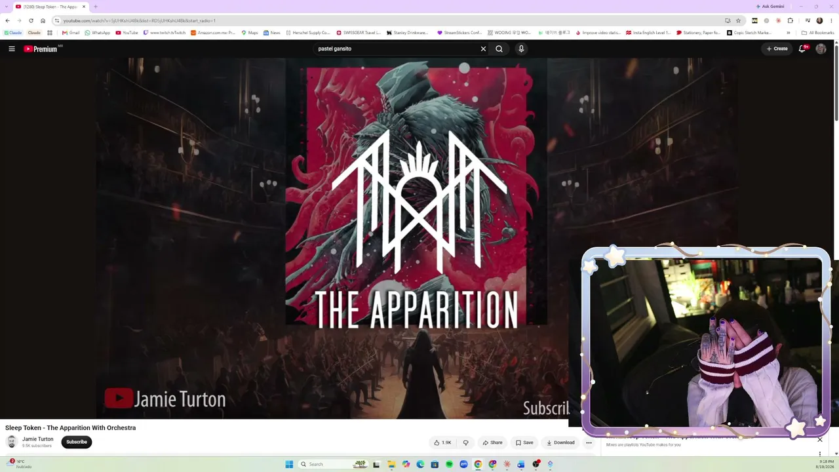Open the Amazon.com.mx bookmark
The width and height of the screenshot is (839, 472).
(x=213, y=33)
